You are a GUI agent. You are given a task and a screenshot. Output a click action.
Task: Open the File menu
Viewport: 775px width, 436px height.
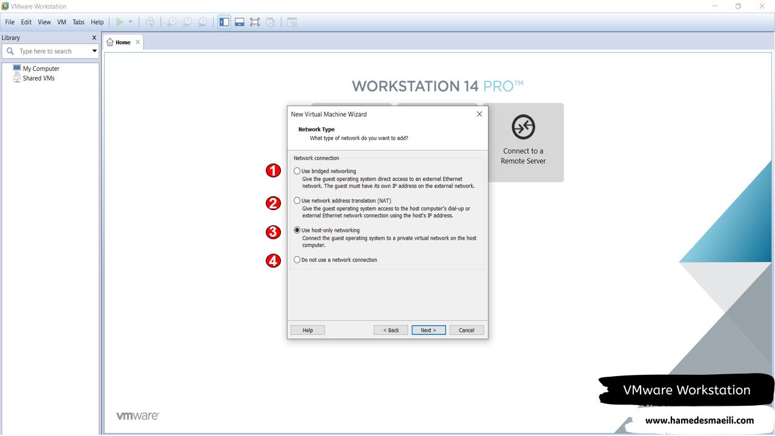[x=10, y=22]
